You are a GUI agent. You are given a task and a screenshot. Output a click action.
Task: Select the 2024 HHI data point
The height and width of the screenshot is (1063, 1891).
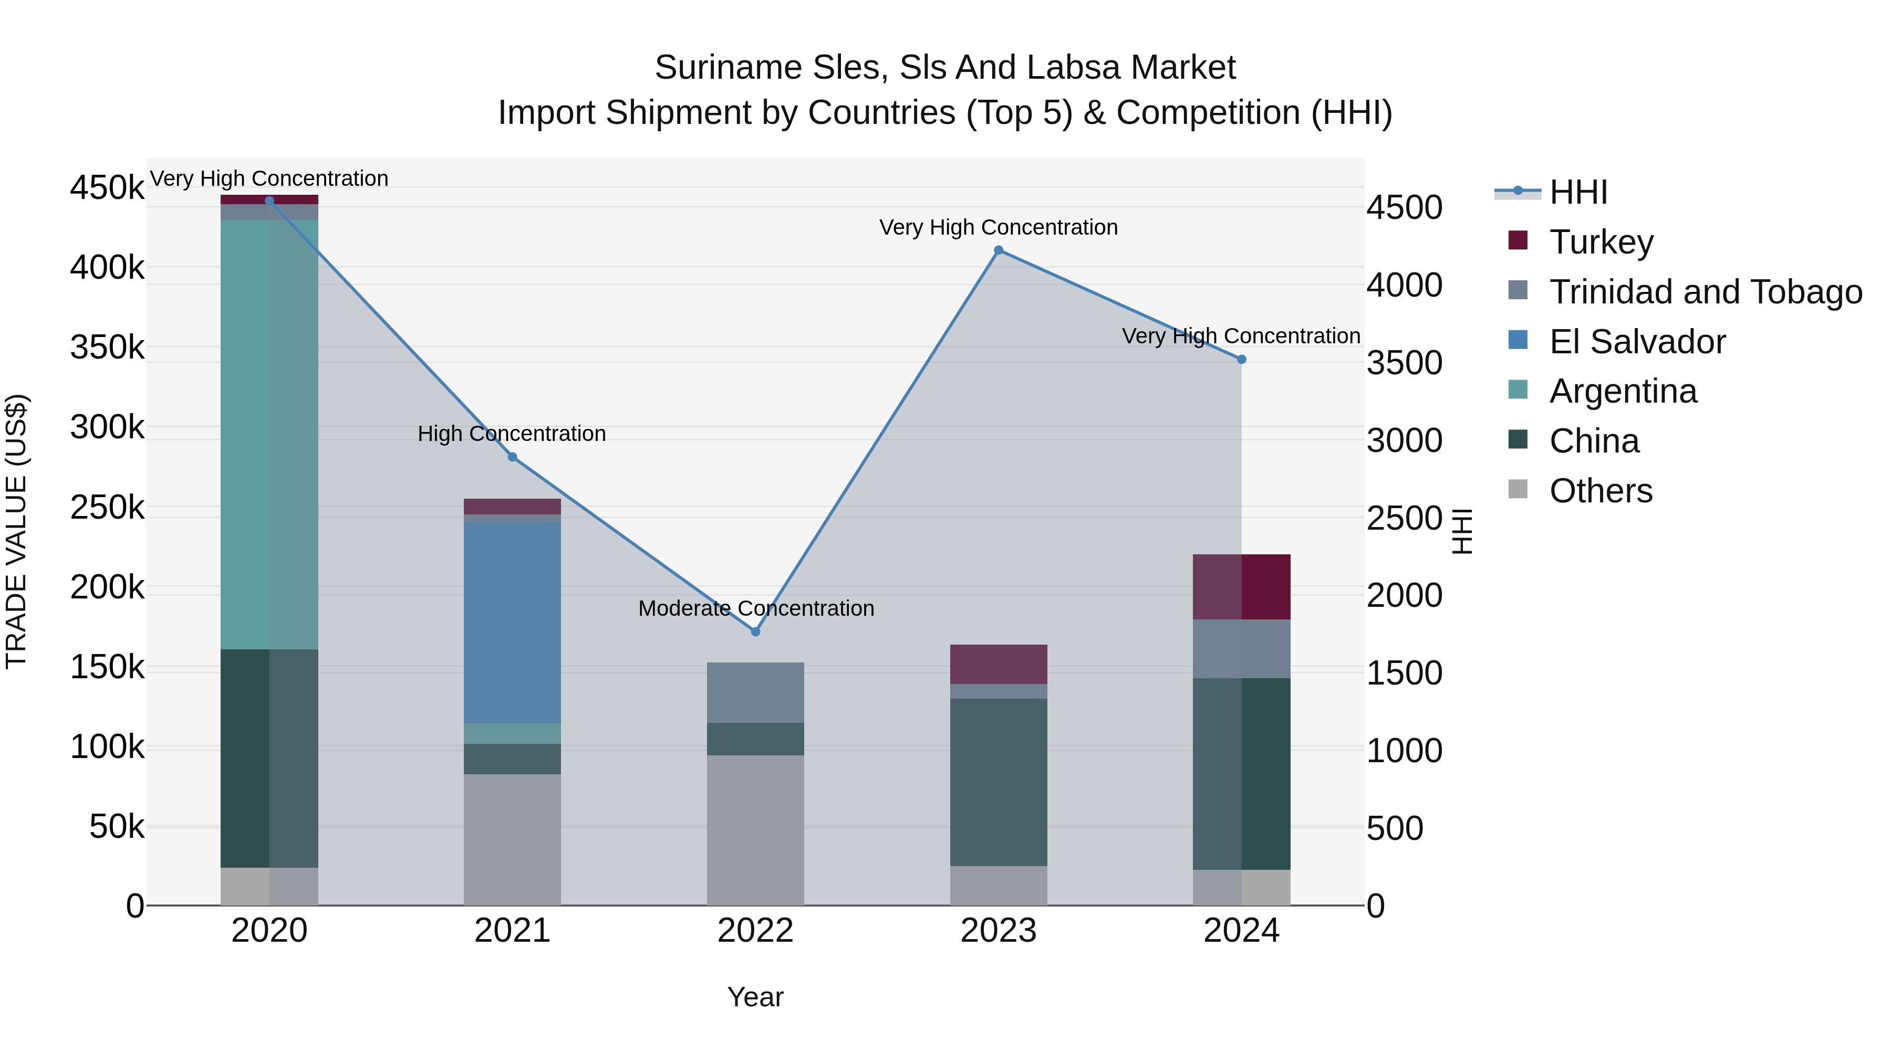click(x=1241, y=360)
